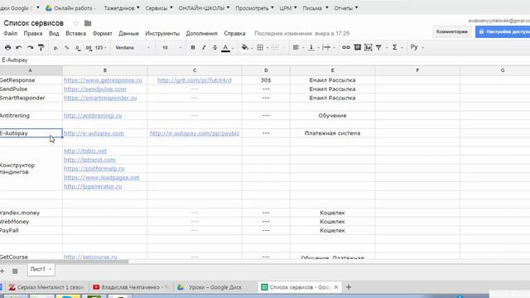Format the cell as percent
The height and width of the screenshot is (298, 530).
67,48
